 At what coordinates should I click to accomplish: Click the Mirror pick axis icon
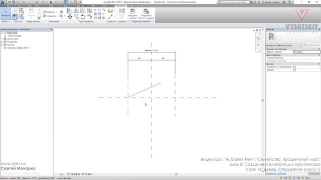(x=83, y=11)
